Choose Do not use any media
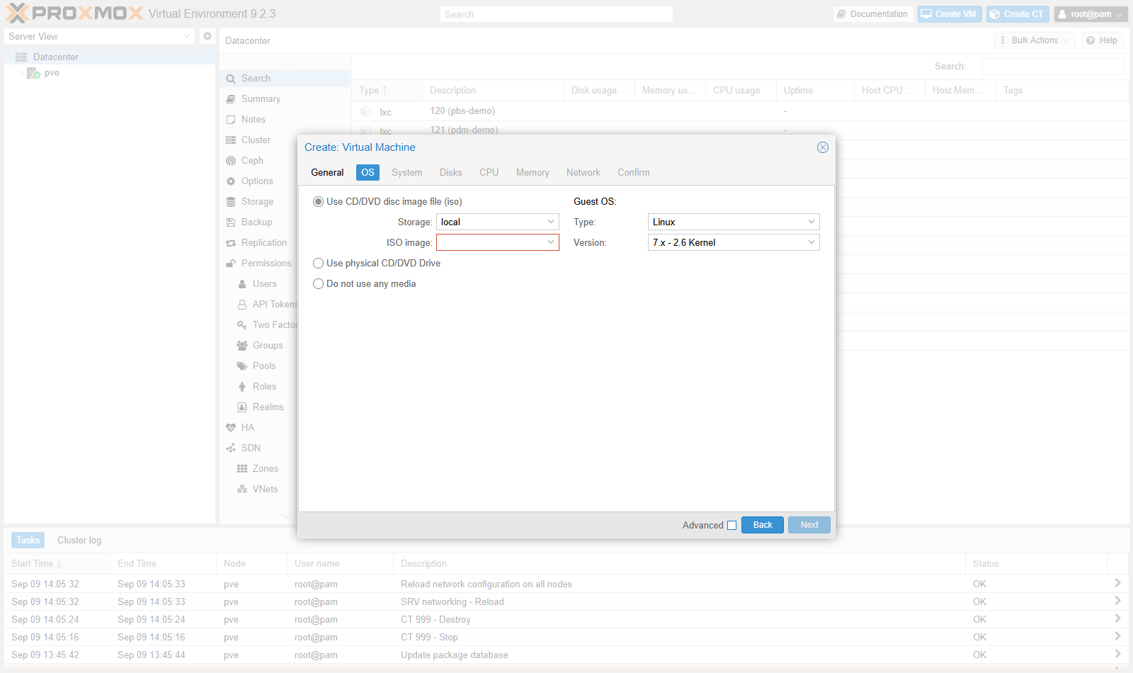Image resolution: width=1133 pixels, height=673 pixels. click(x=319, y=284)
